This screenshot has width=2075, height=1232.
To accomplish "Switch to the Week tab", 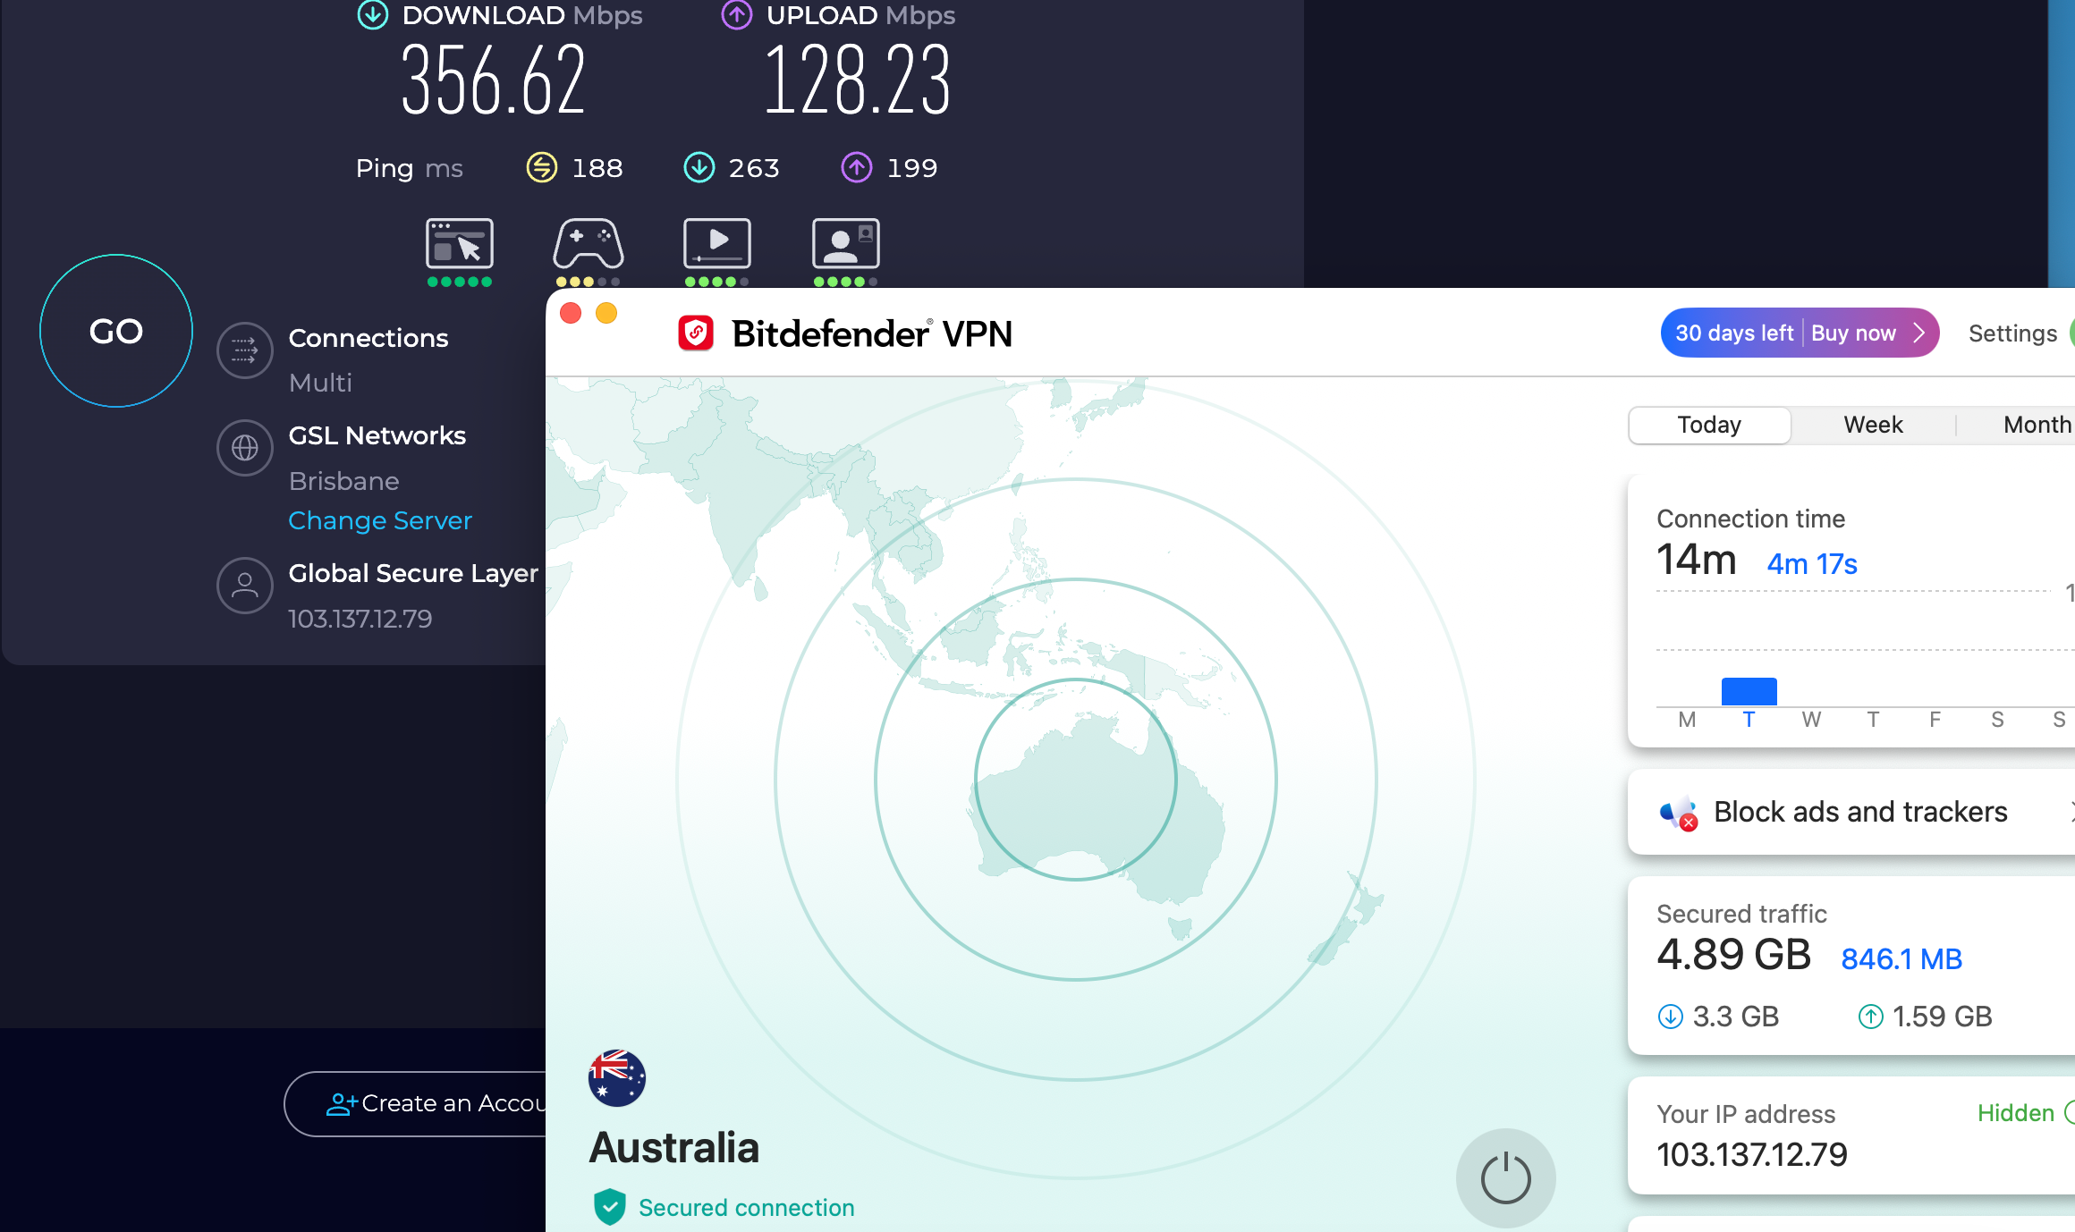I will 1872,425.
